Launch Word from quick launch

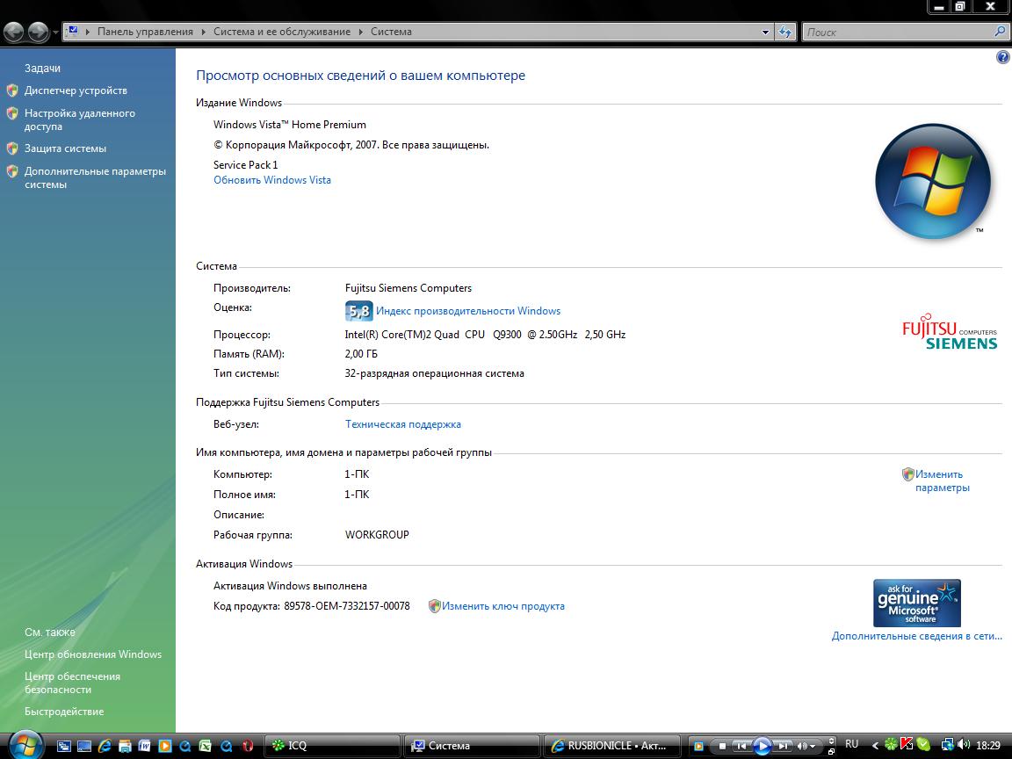pos(145,746)
